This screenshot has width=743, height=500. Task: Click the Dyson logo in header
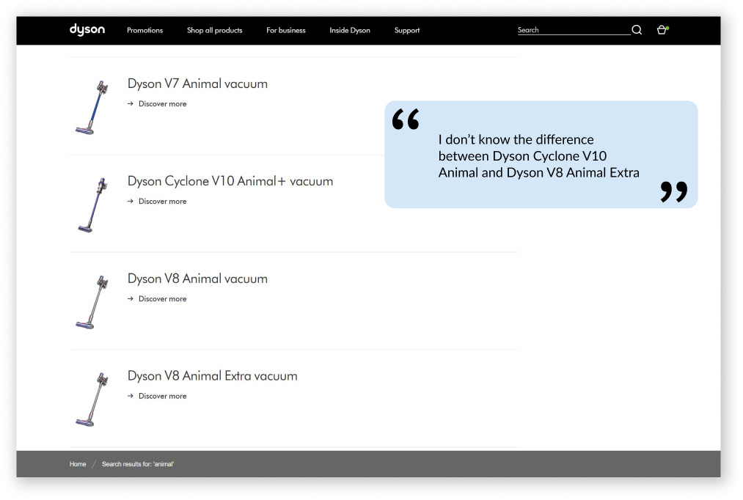pyautogui.click(x=87, y=30)
